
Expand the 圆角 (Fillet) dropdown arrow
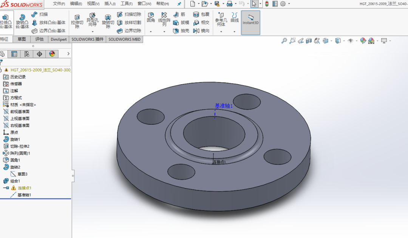[x=151, y=32]
